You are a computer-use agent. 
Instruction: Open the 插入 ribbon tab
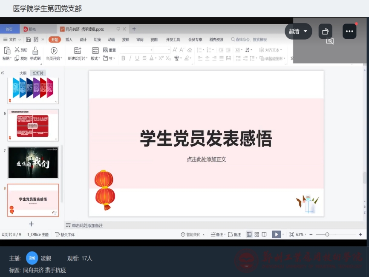69,40
